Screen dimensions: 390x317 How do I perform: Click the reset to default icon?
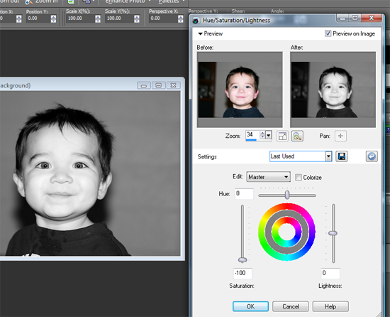click(372, 156)
